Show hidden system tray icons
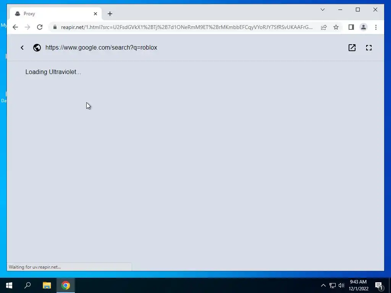The height and width of the screenshot is (293, 391). (323, 285)
